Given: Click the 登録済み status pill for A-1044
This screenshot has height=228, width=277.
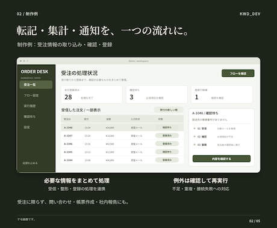Looking at the screenshot, I should [x=167, y=160].
